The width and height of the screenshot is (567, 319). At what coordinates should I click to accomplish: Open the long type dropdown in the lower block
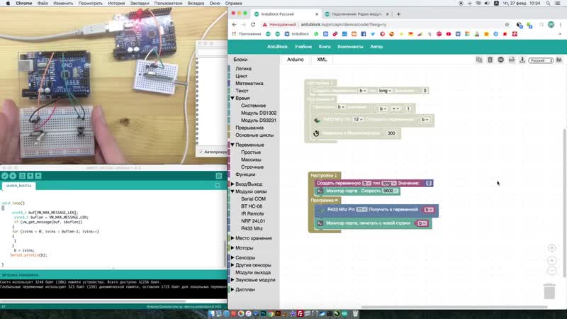click(x=388, y=184)
